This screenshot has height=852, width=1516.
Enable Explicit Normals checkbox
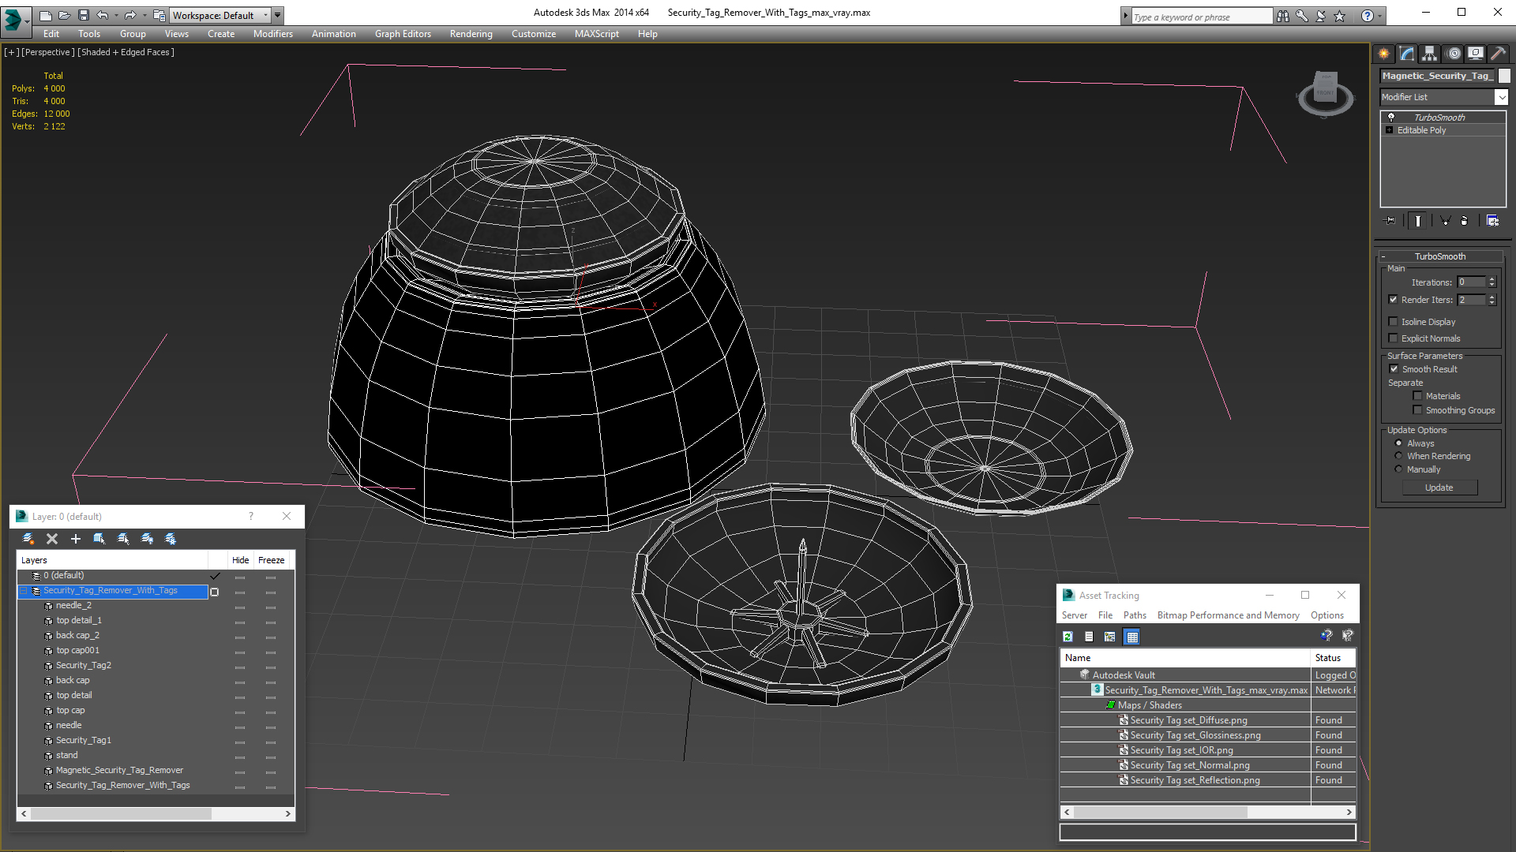[x=1394, y=338]
